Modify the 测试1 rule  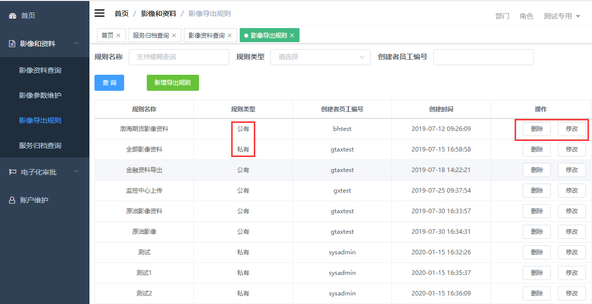point(571,273)
